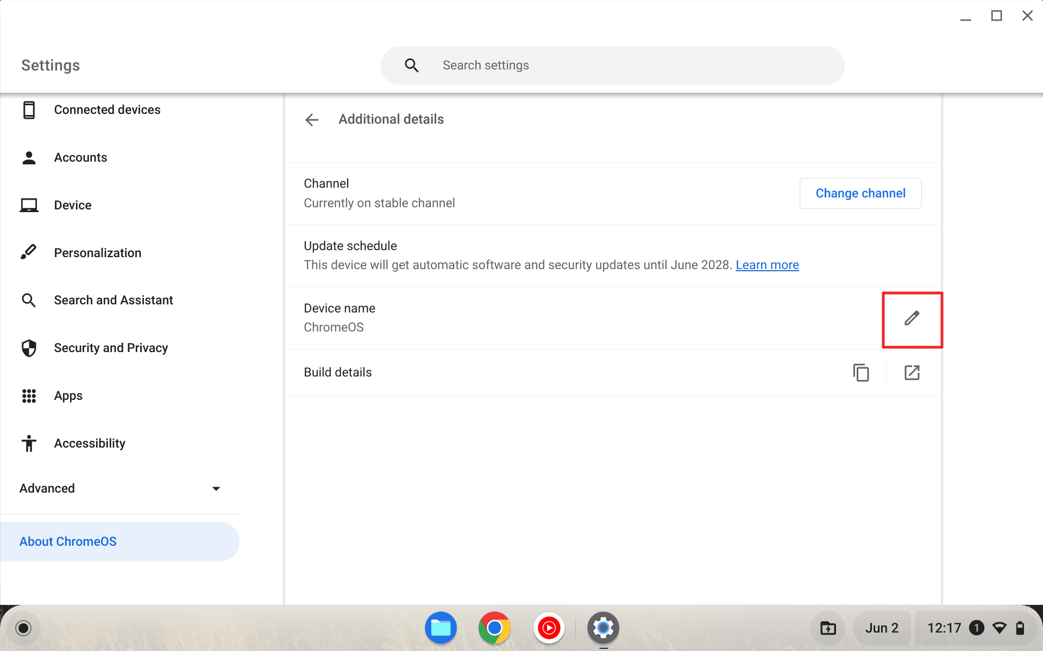Viewport: 1043px width, 651px height.
Task: Go back using the Additional details arrow
Action: (x=312, y=120)
